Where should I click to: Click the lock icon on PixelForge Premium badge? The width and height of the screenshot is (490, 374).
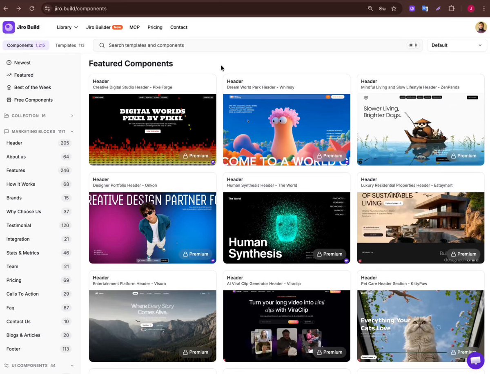click(x=185, y=156)
